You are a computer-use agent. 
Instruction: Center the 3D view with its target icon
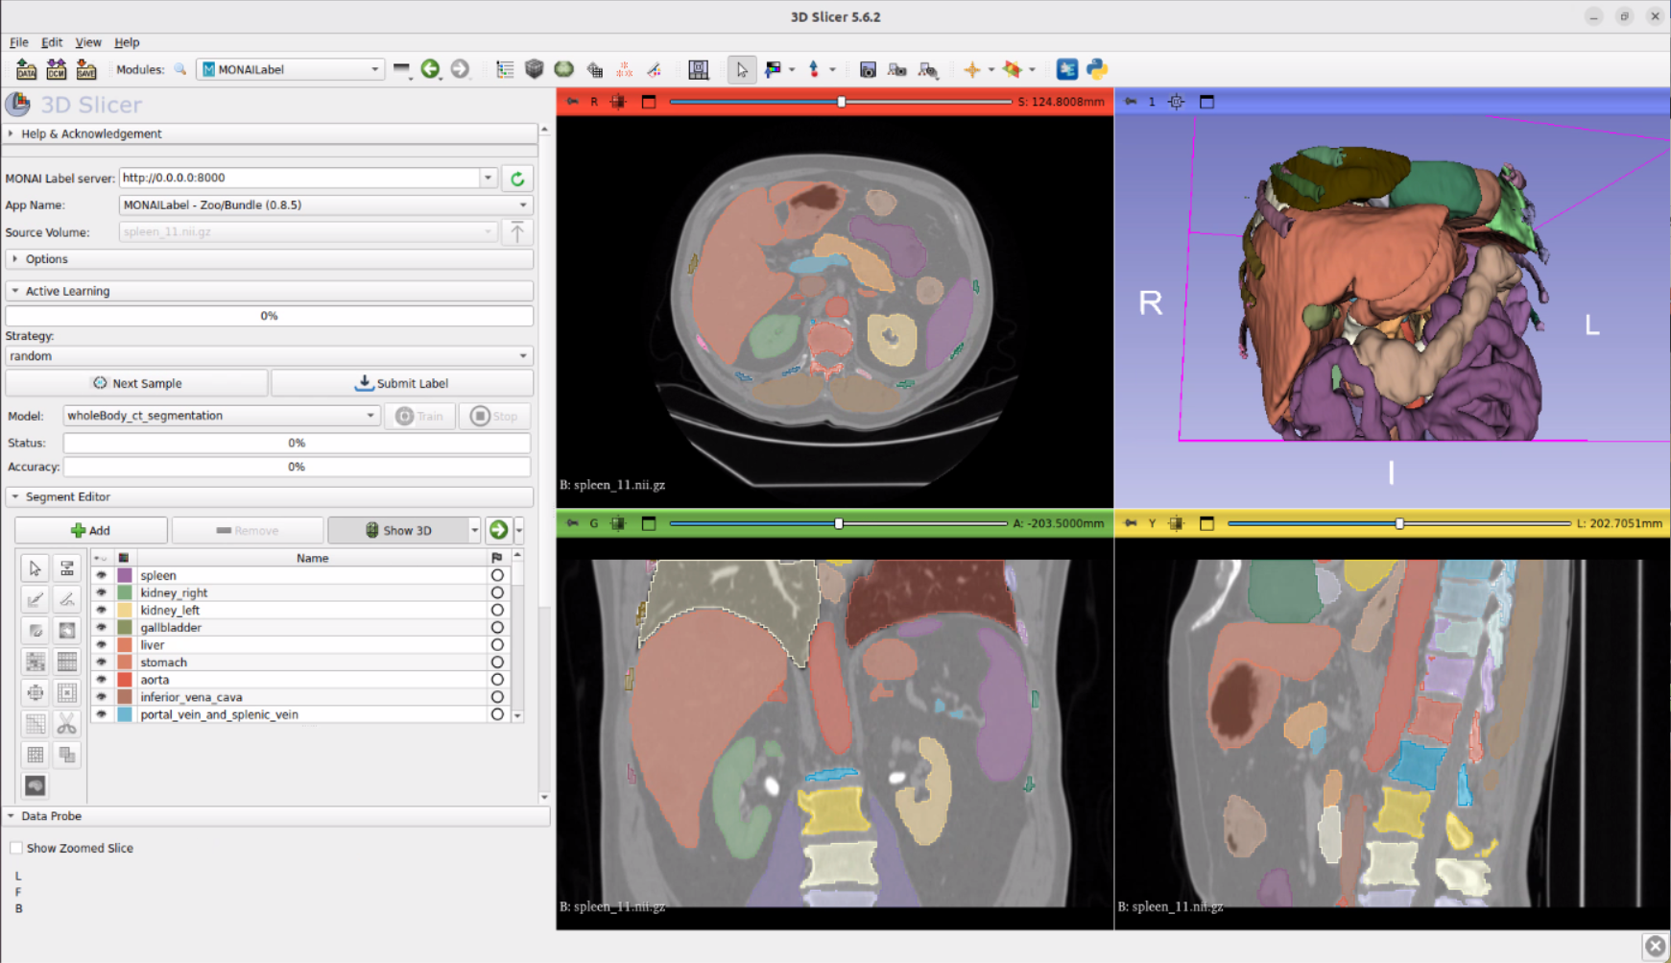[1177, 102]
